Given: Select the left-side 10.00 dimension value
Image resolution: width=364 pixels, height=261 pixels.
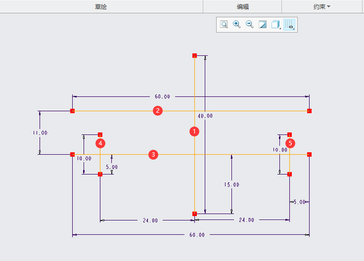Looking at the screenshot, I should click(x=84, y=159).
